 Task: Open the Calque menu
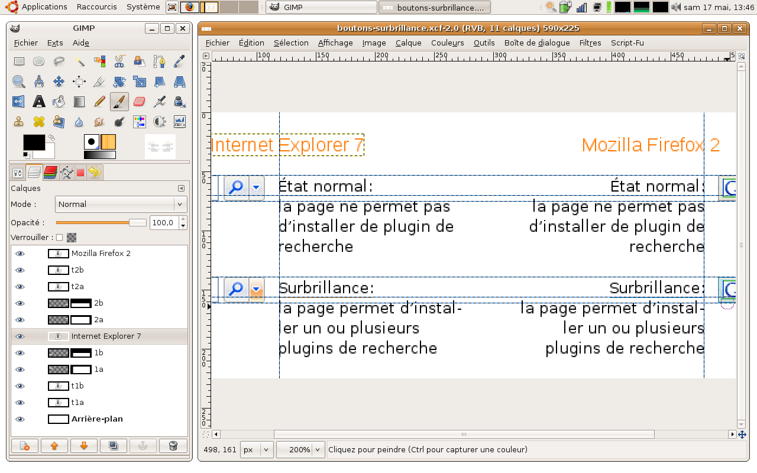pyautogui.click(x=408, y=43)
